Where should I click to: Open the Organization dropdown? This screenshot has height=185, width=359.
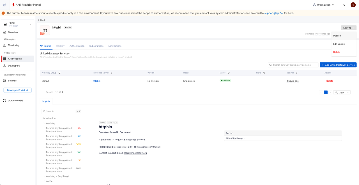click(323, 5)
